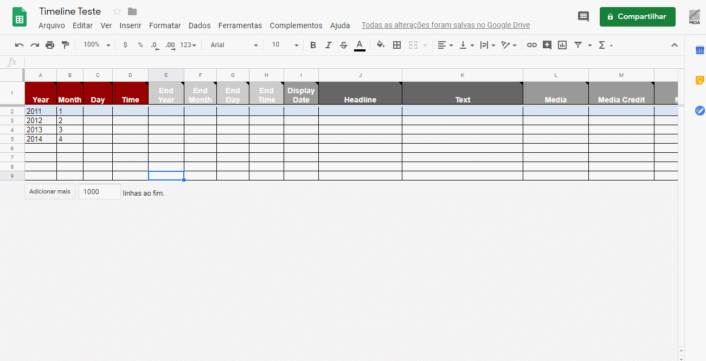The width and height of the screenshot is (706, 361).
Task: Open the Complementos menu
Action: coord(296,25)
